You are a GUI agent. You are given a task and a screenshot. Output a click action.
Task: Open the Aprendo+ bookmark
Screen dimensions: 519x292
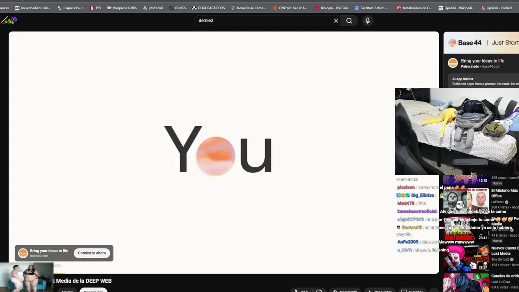click(71, 8)
